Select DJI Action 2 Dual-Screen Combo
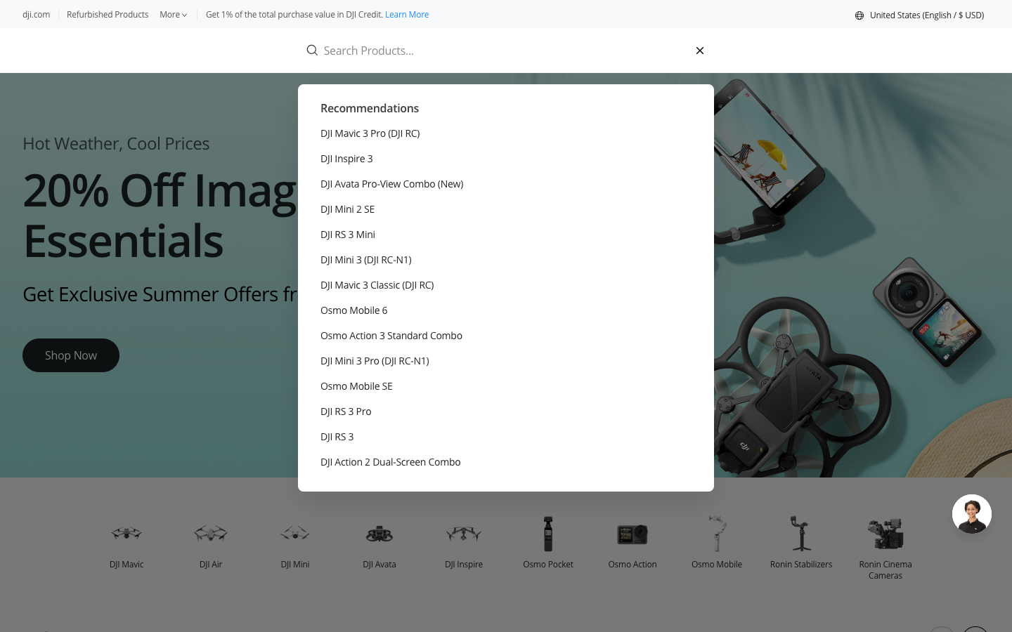 (x=390, y=462)
